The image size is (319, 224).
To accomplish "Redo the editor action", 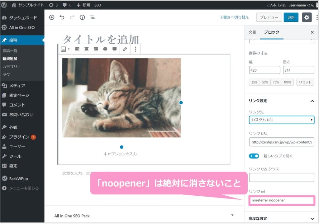I will click(x=72, y=17).
